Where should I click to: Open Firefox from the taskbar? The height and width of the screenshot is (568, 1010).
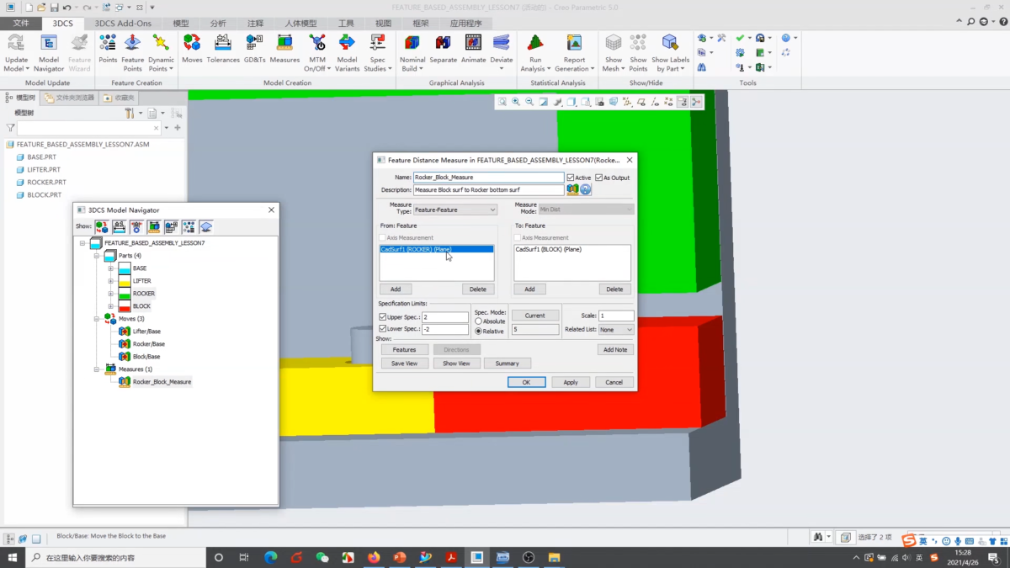[x=374, y=557]
